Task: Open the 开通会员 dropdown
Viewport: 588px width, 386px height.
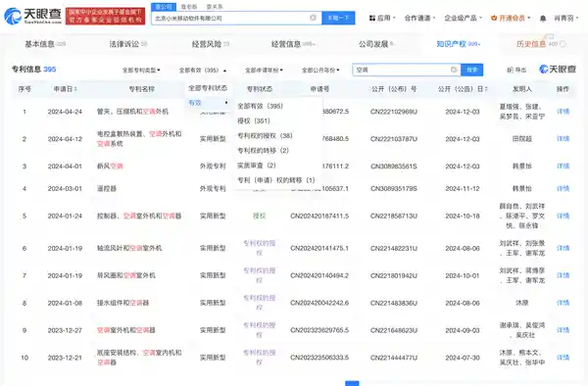Action: point(512,18)
